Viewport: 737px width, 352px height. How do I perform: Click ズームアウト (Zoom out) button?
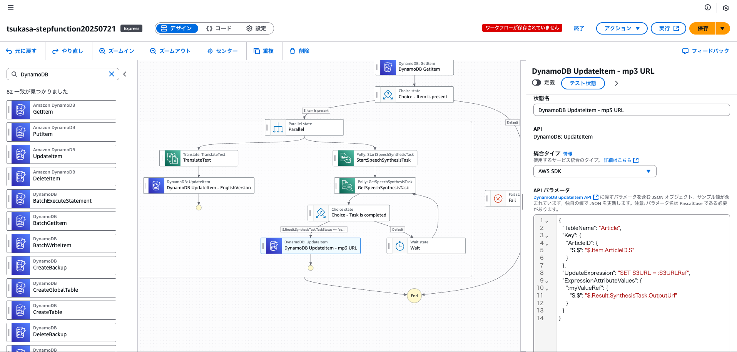click(x=170, y=51)
